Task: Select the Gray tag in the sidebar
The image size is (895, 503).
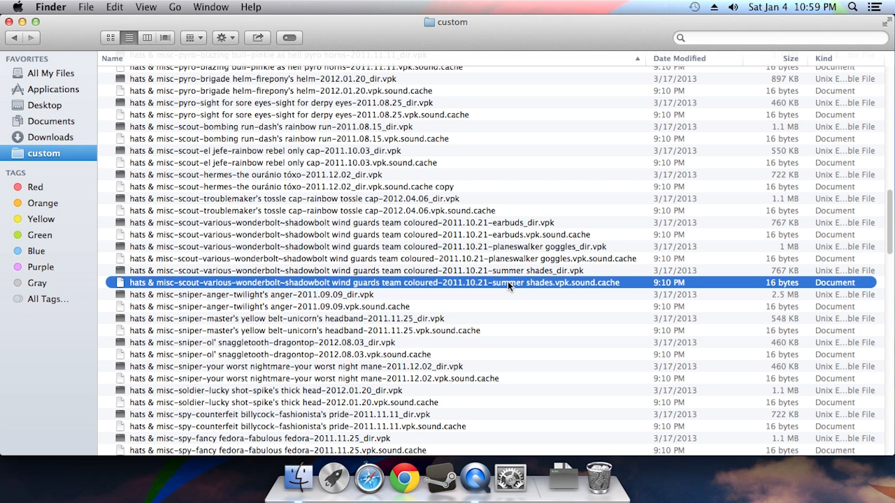Action: pyautogui.click(x=37, y=284)
